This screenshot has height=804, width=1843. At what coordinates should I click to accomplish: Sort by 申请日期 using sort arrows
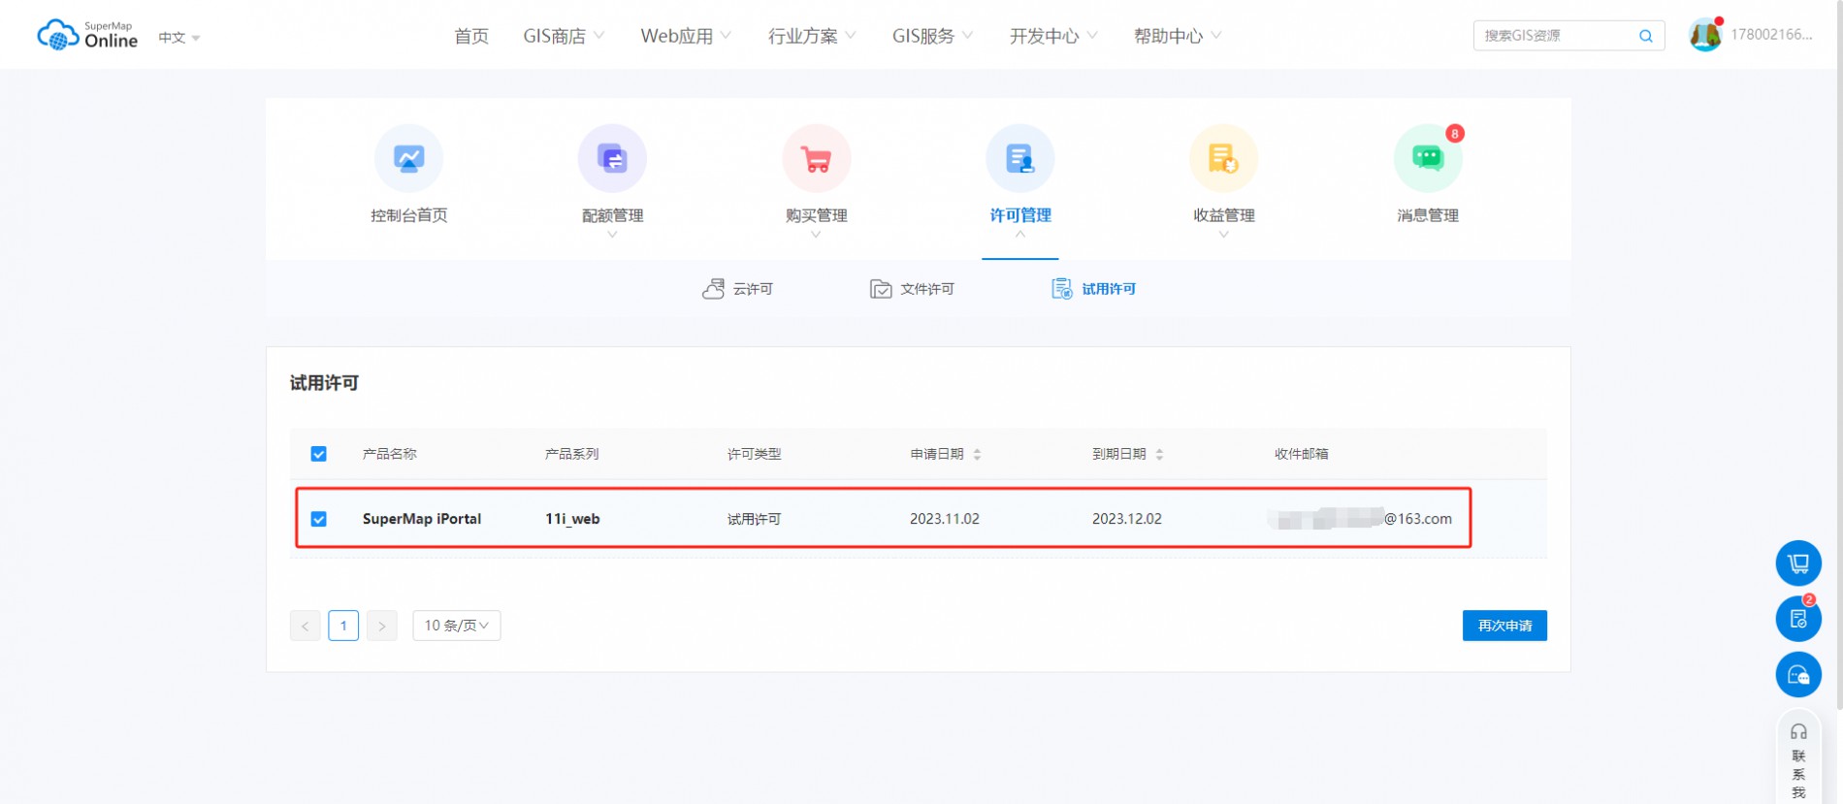(977, 454)
